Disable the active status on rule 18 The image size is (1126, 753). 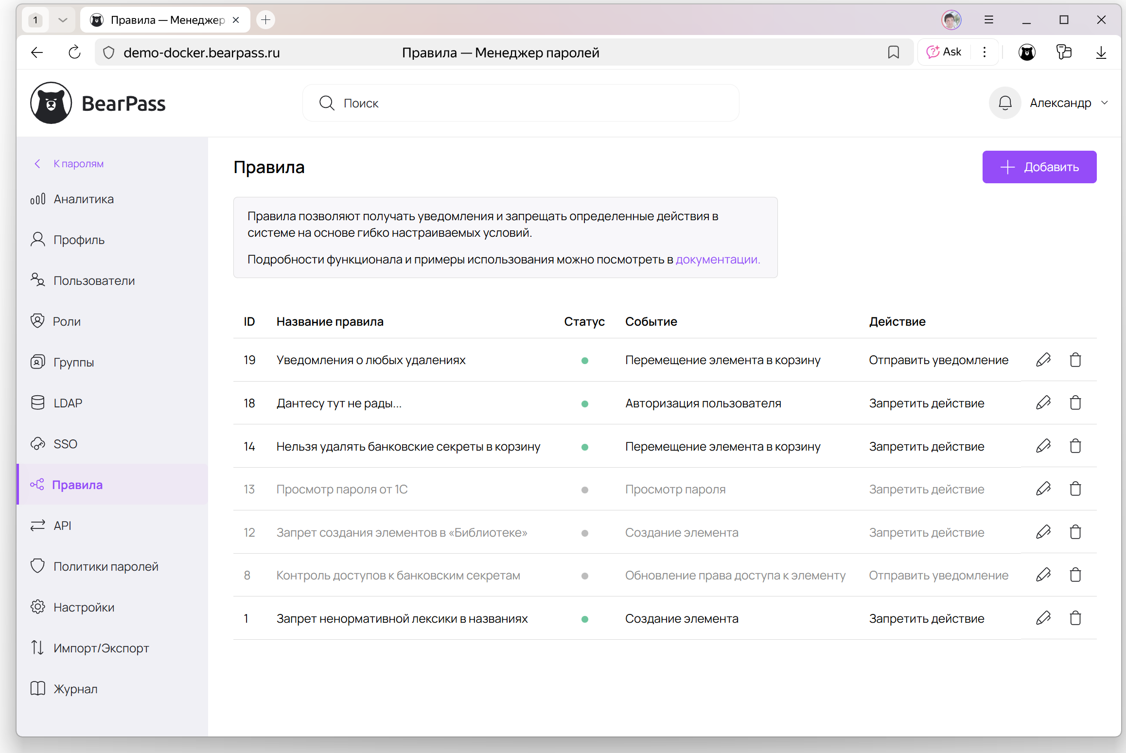pos(585,403)
